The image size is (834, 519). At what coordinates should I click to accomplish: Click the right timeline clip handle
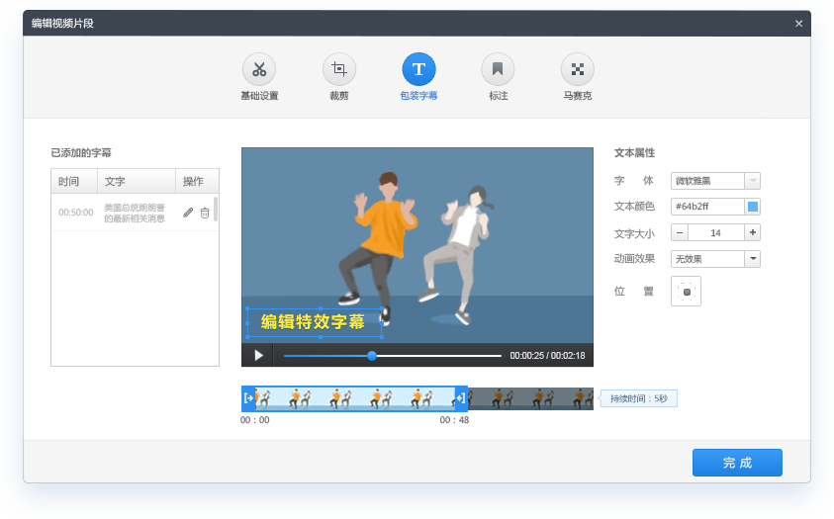(x=461, y=398)
